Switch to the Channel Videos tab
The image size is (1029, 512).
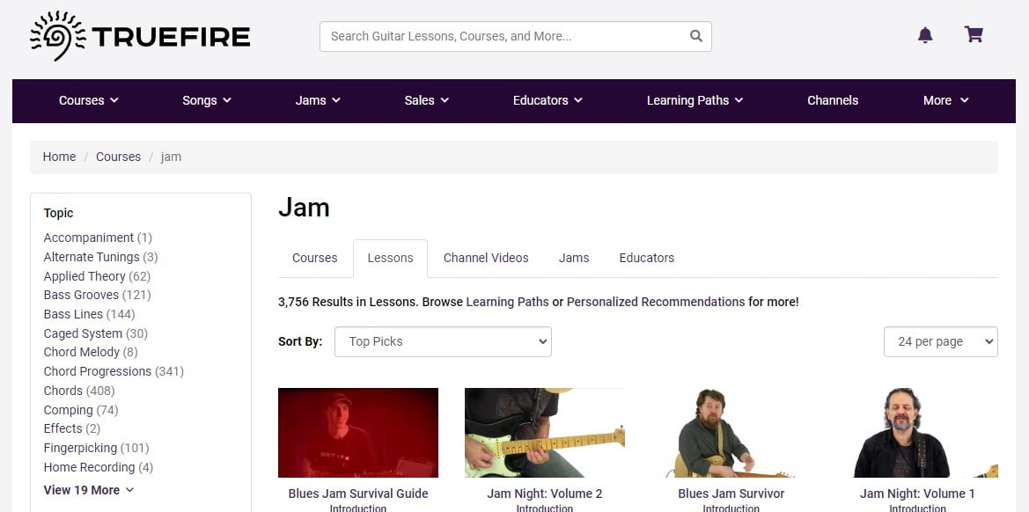point(486,258)
